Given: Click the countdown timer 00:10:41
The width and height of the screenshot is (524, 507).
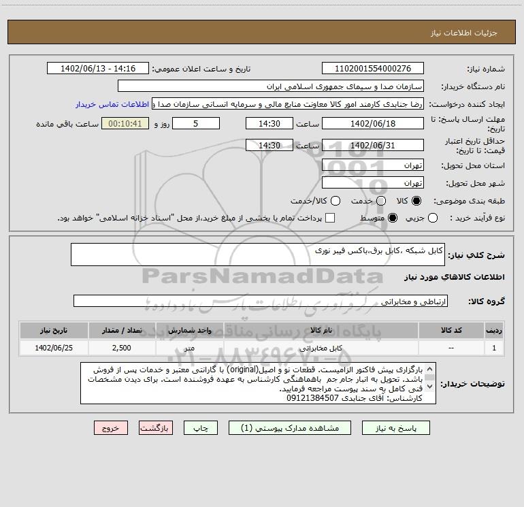Looking at the screenshot, I should [x=125, y=123].
